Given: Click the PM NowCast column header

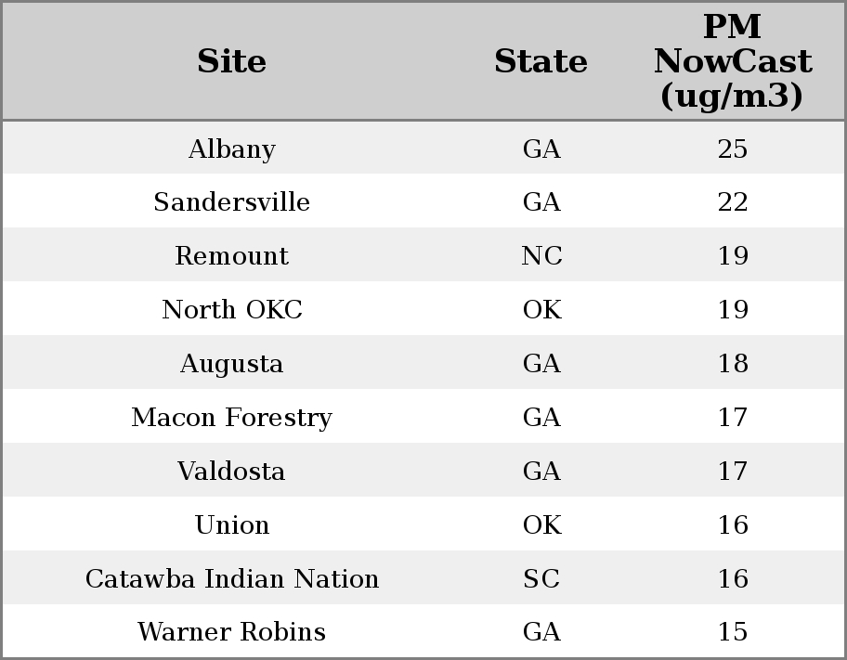Looking at the screenshot, I should tap(732, 61).
